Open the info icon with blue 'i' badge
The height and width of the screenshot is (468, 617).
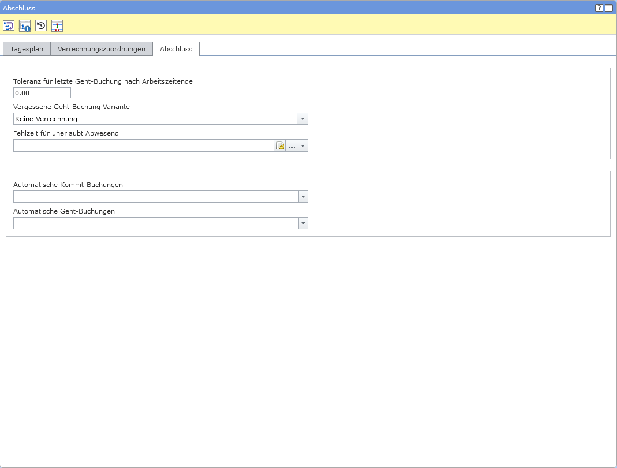click(25, 25)
